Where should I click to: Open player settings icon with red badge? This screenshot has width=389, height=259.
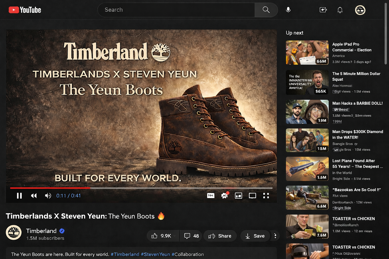coord(225,195)
